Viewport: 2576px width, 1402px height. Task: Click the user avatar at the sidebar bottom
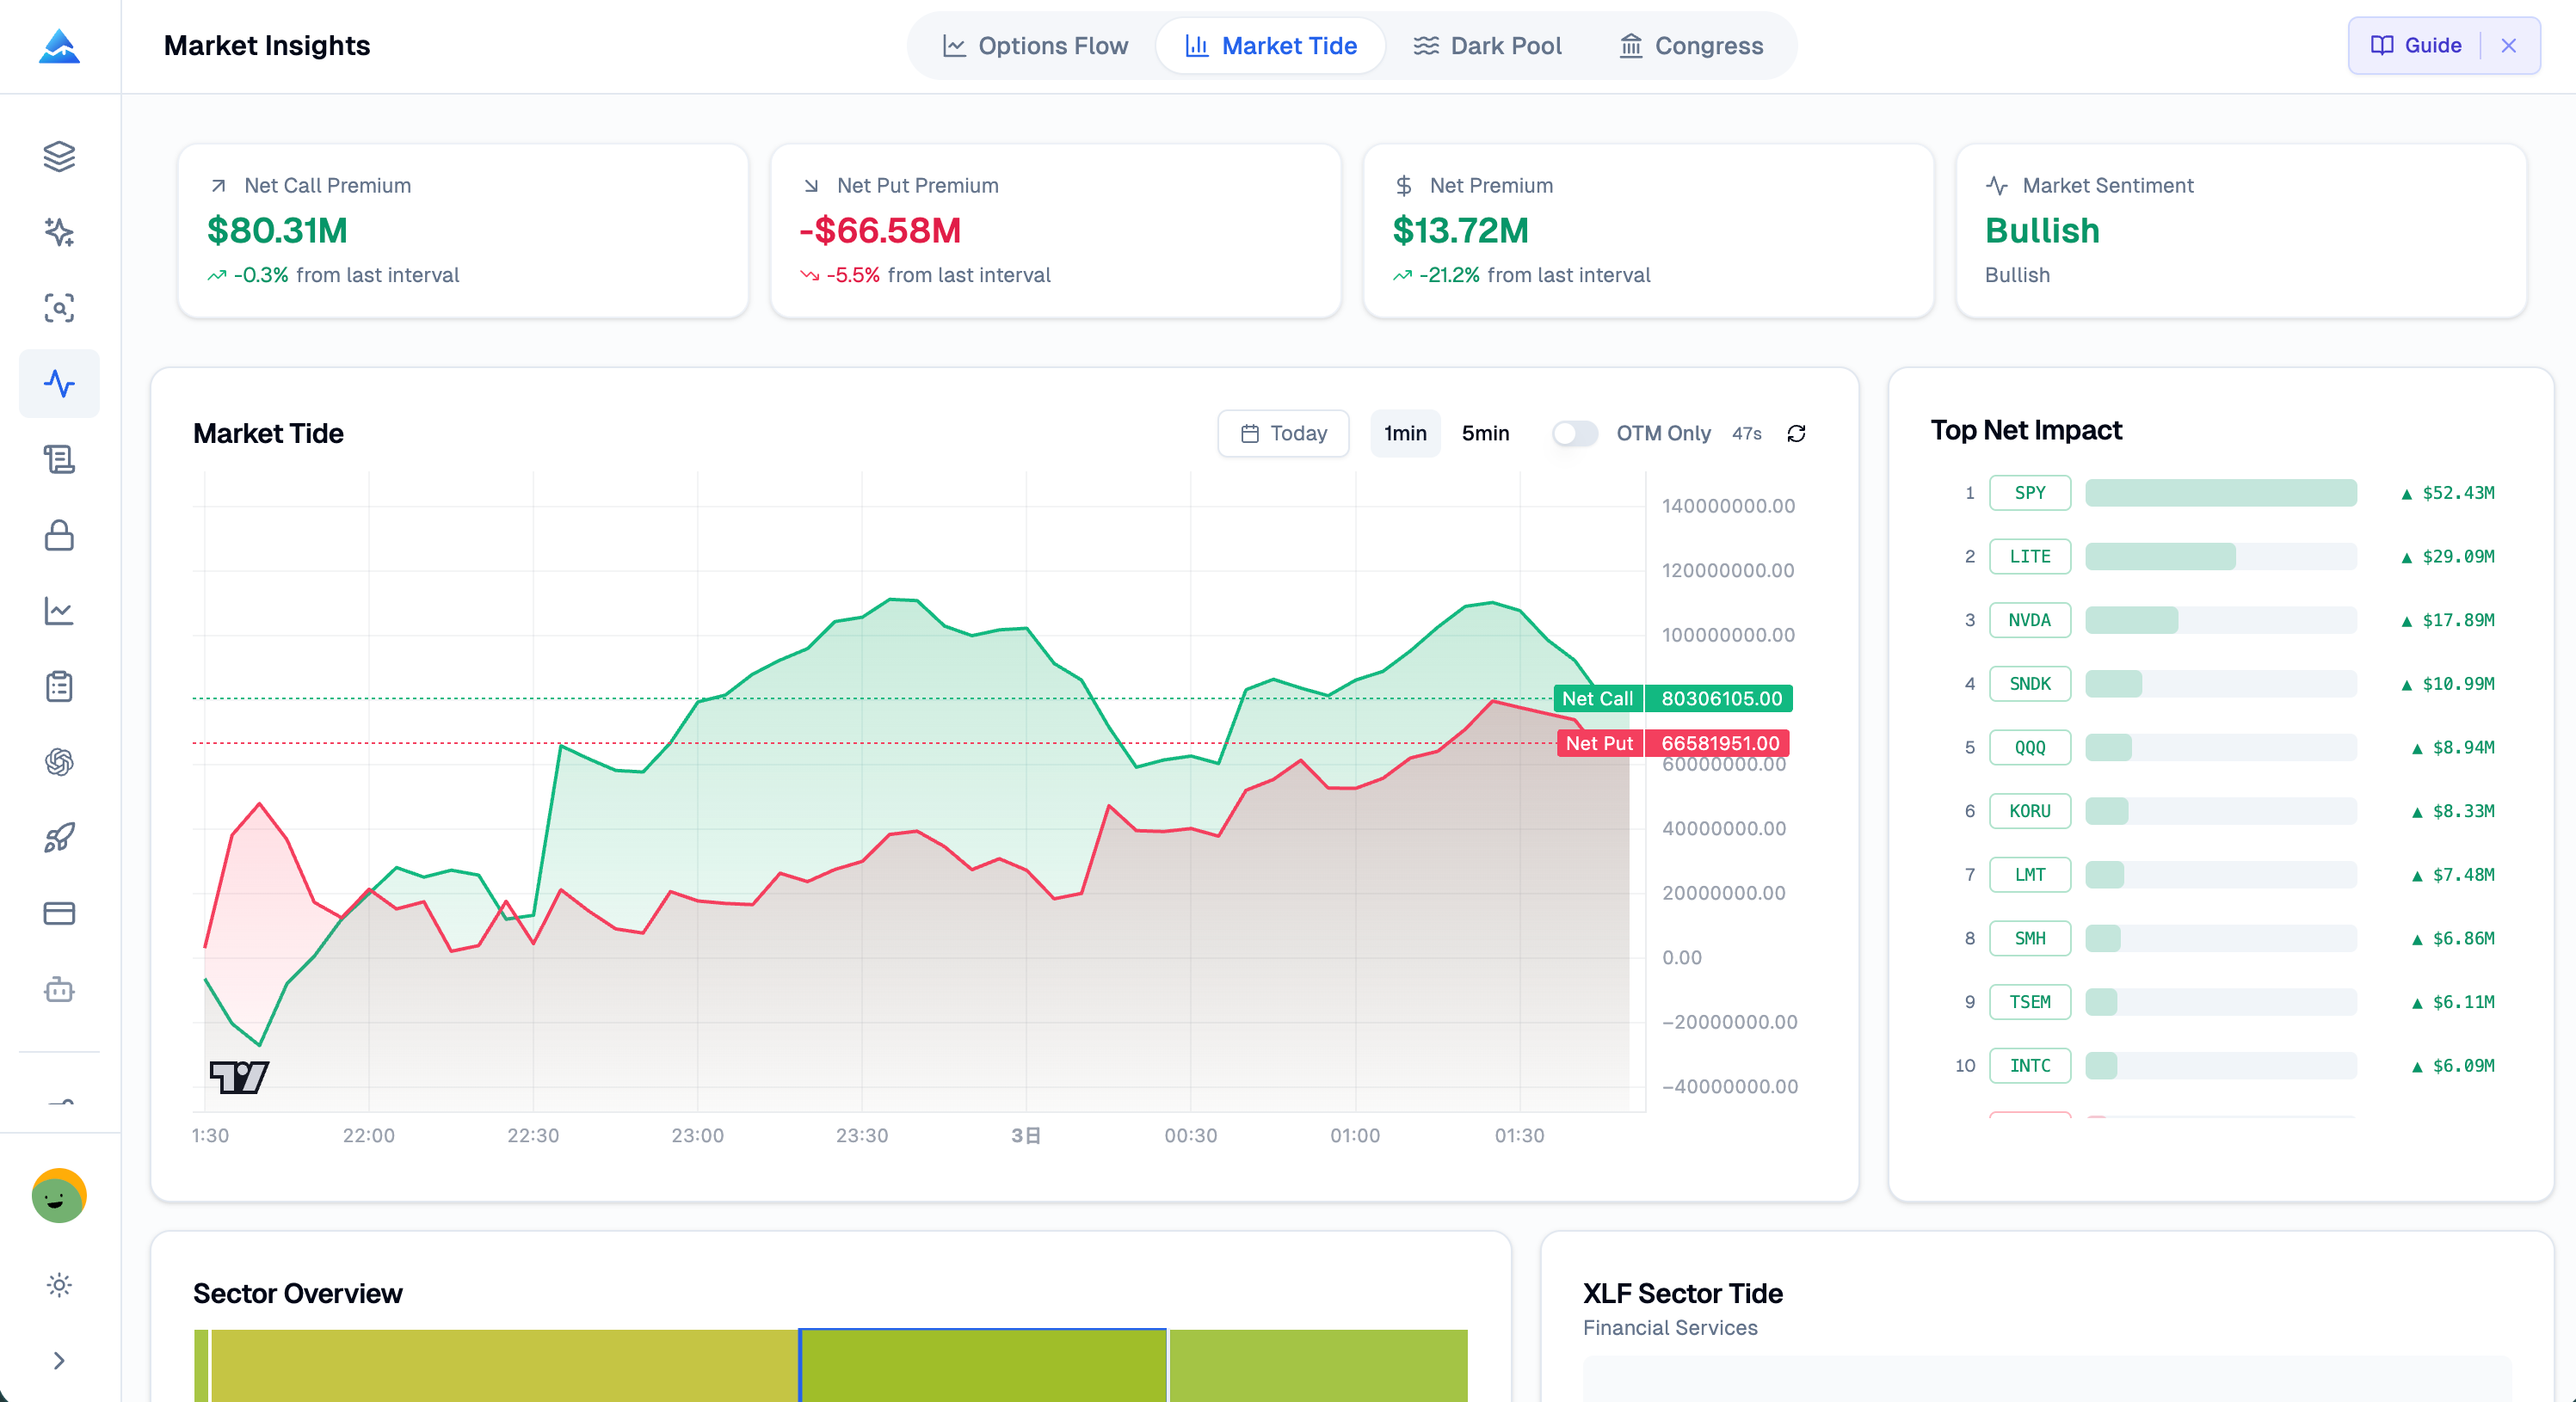(59, 1196)
